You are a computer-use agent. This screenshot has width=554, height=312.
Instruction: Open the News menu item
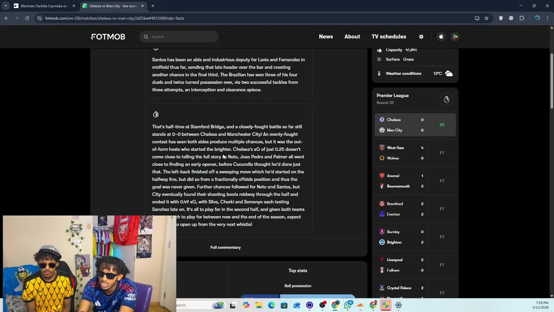326,37
